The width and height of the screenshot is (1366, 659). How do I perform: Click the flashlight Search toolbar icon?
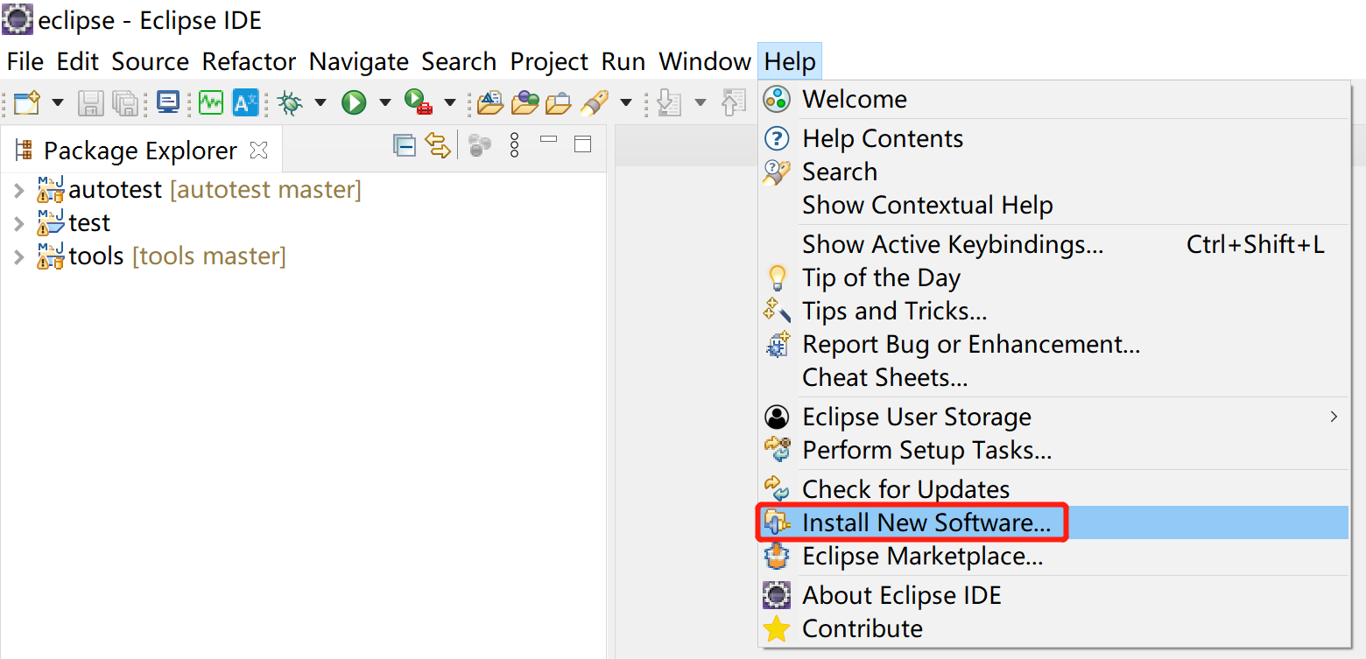(x=595, y=102)
